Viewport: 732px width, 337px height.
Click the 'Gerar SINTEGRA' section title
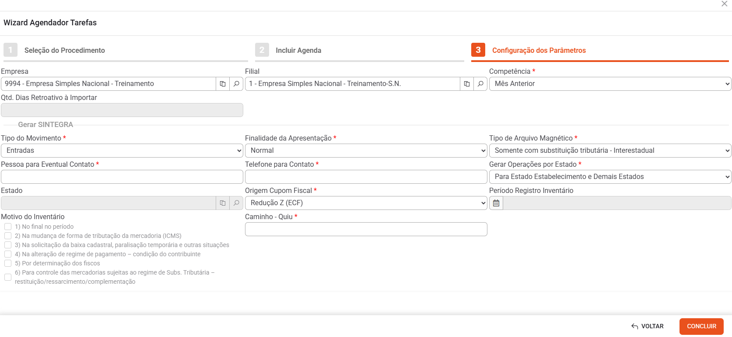click(46, 124)
